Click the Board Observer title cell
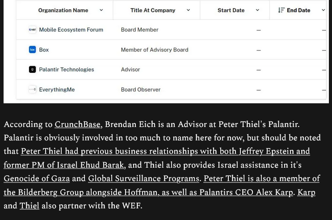Screen dimensions: 332x220 (141, 89)
